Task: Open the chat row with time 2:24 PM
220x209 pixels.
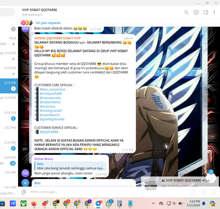Action: [9, 160]
